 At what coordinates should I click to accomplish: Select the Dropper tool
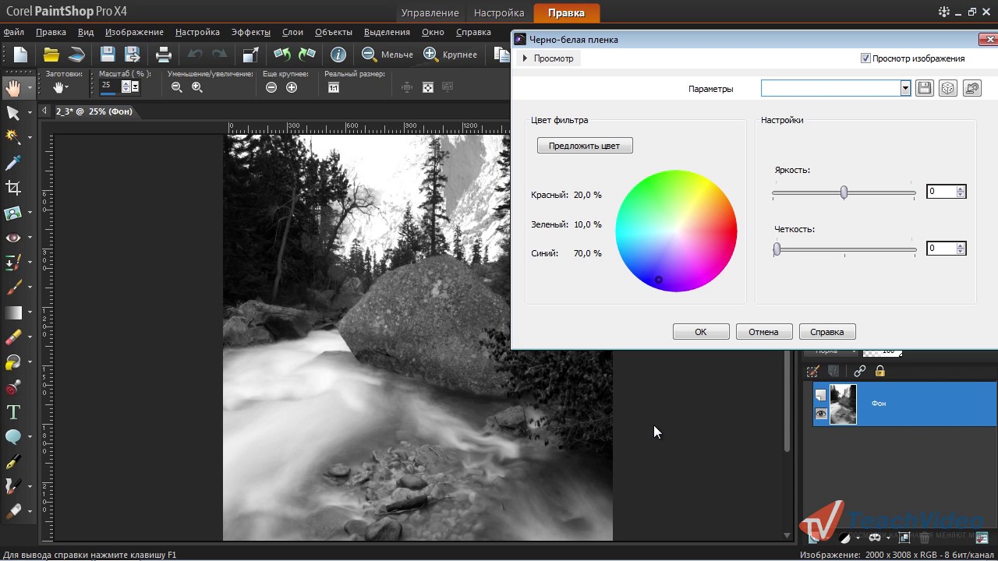click(12, 162)
